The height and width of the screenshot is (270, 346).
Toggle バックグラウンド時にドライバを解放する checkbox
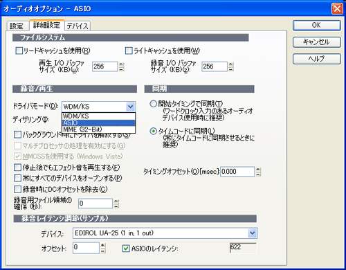(x=17, y=134)
